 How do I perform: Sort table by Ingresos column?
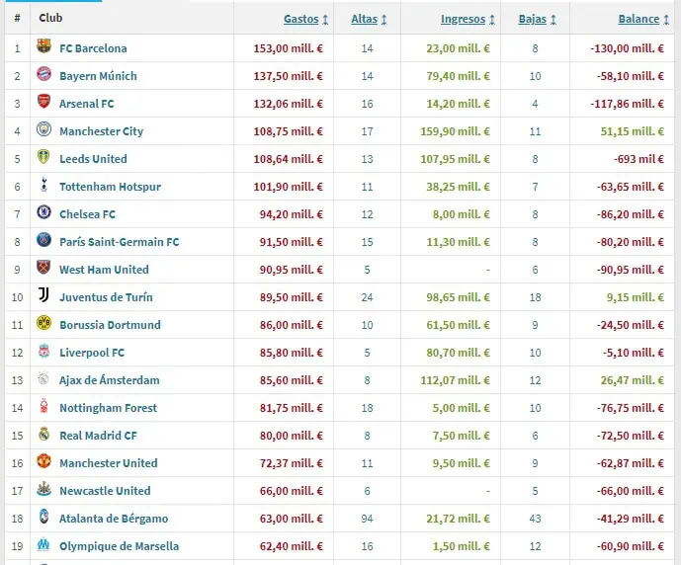pyautogui.click(x=463, y=20)
